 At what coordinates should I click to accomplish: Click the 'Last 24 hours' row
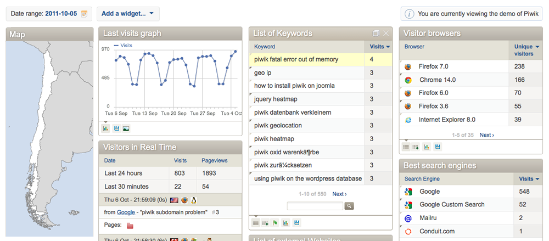(x=170, y=173)
